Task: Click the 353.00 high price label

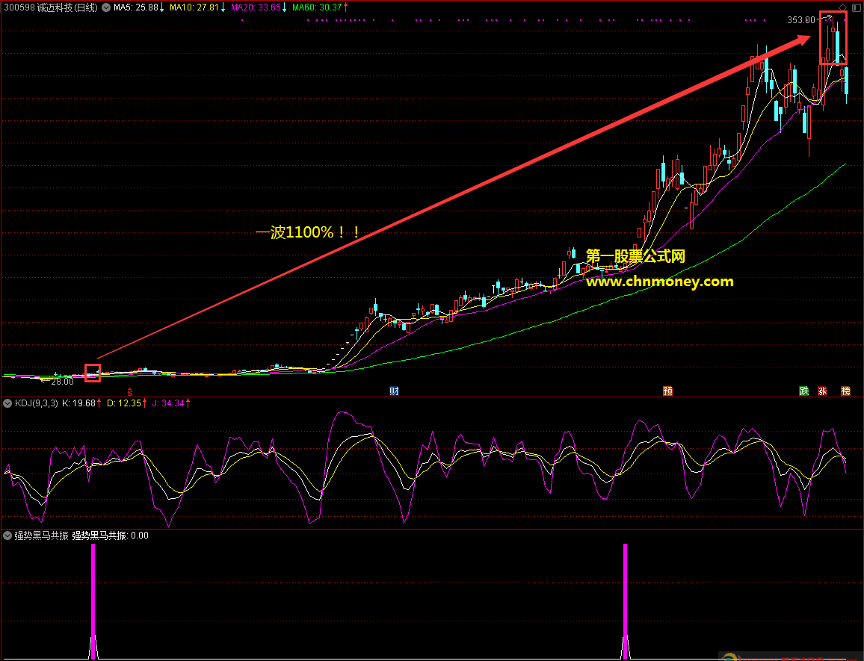Action: click(x=800, y=20)
